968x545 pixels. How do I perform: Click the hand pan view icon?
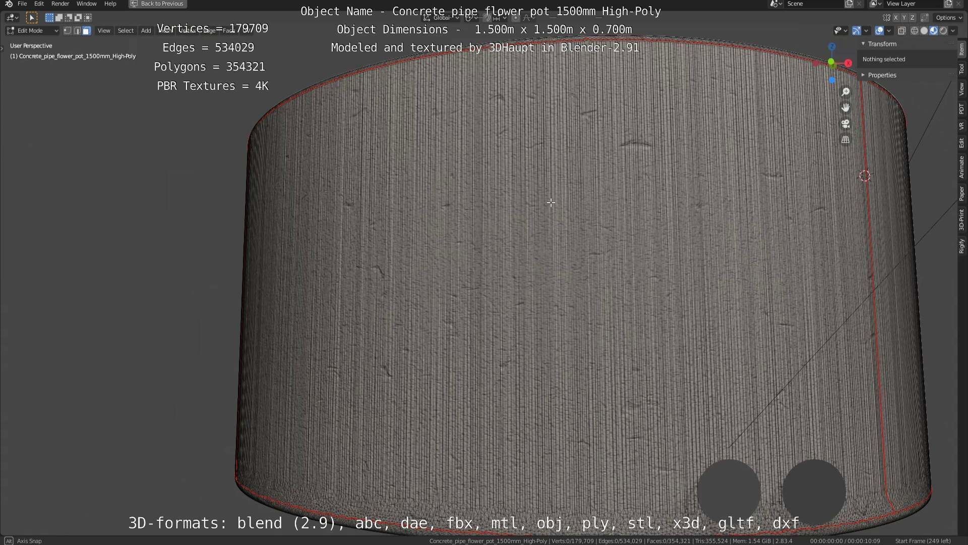coord(845,108)
